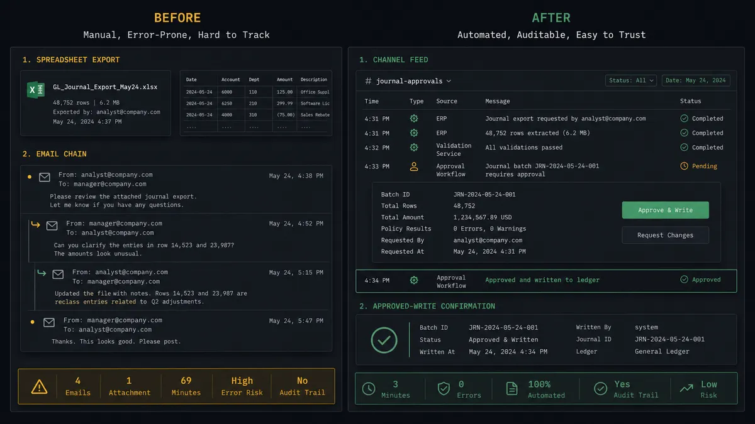Click the Pending status label

[x=705, y=166]
